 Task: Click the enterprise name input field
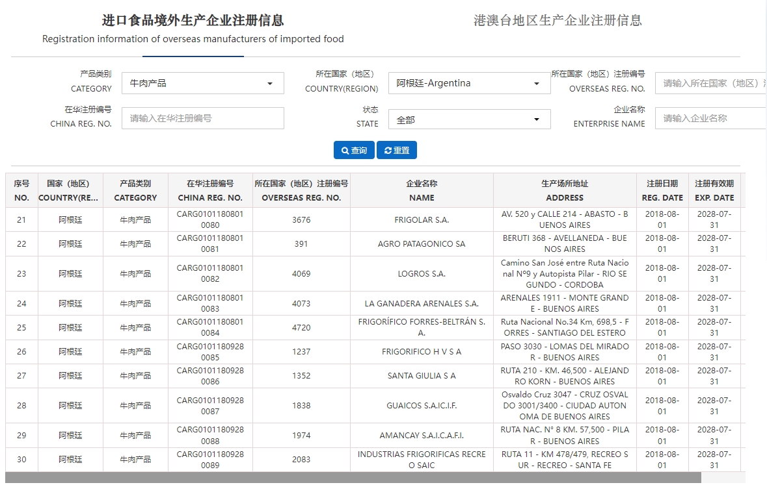point(710,118)
